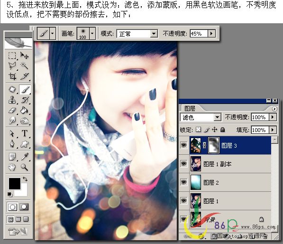Select Full Screen mode
The image size is (283, 244).
(26, 219)
